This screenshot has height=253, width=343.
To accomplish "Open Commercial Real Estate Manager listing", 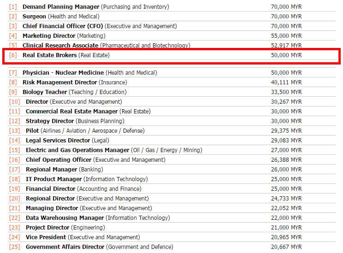I will point(72,112).
